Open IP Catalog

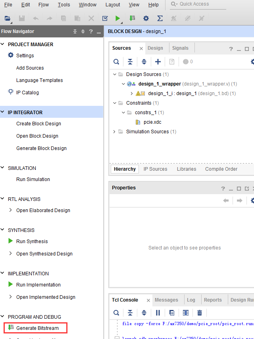tap(28, 93)
